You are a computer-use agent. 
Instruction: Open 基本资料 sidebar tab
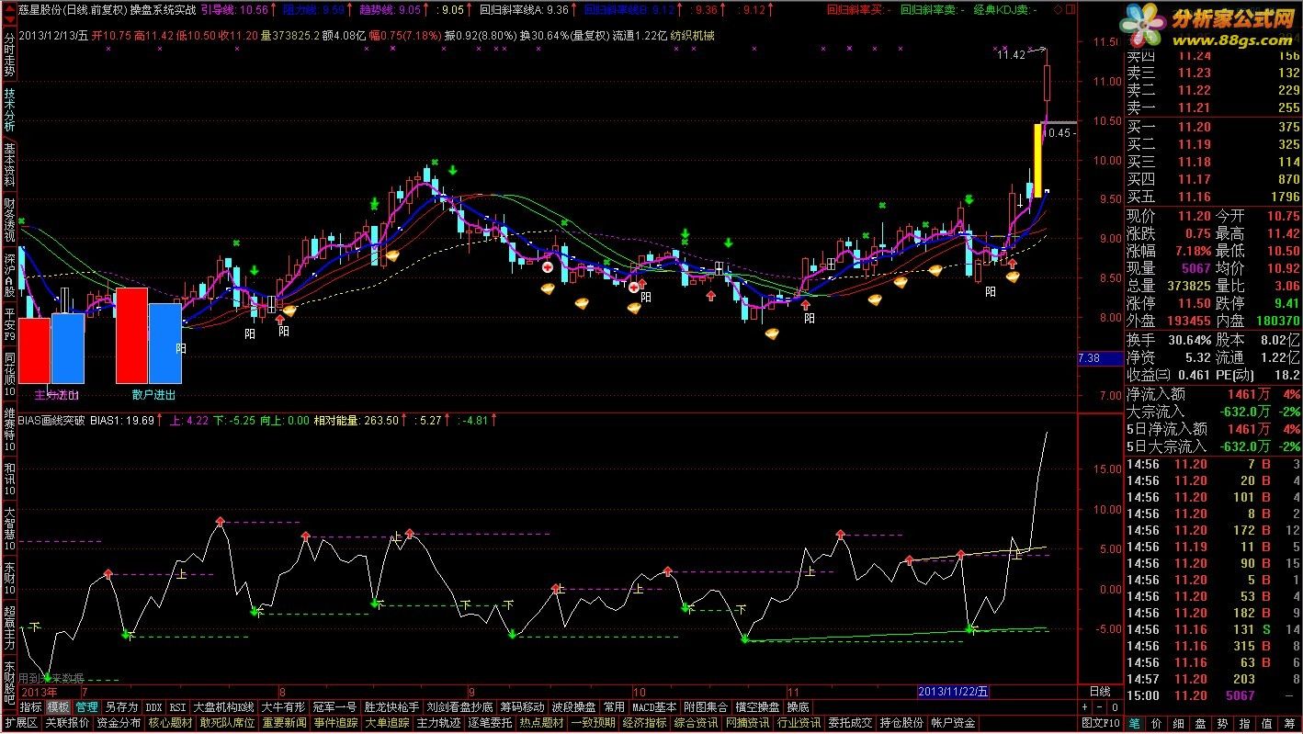pyautogui.click(x=9, y=165)
